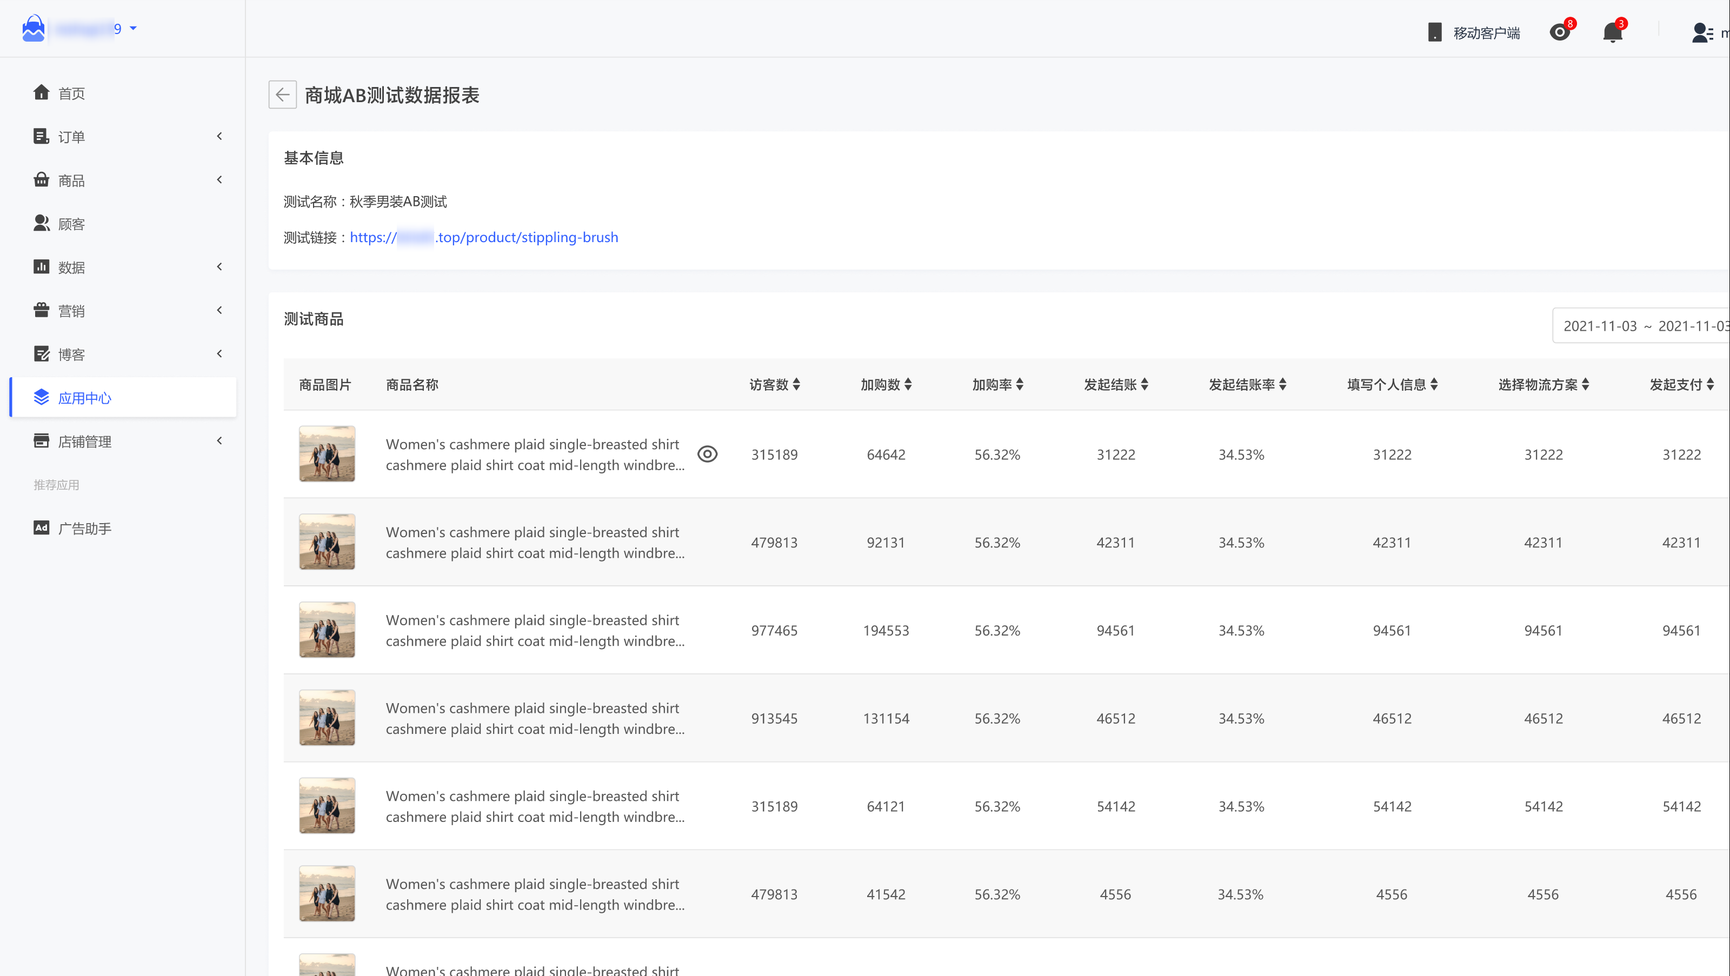Click product name in 913545 visitors row
The height and width of the screenshot is (976, 1730).
[x=535, y=718]
